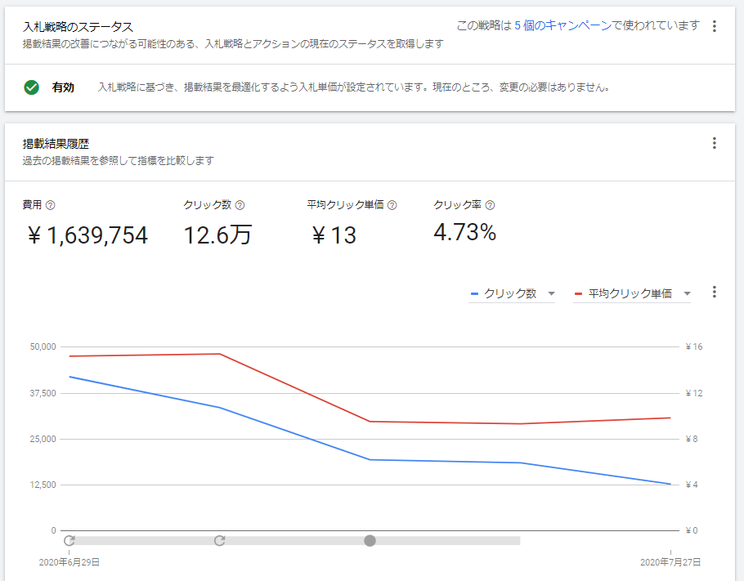Open the 5 個のキャンペーン link

coord(562,25)
